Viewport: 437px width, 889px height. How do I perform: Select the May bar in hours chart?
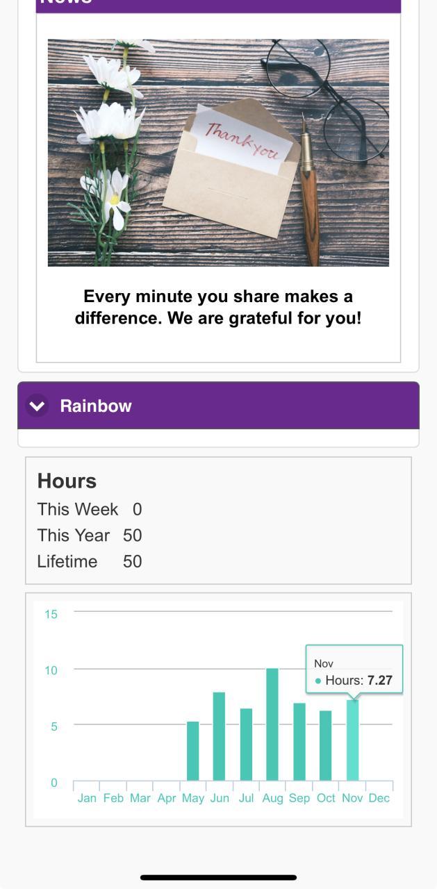tap(193, 751)
